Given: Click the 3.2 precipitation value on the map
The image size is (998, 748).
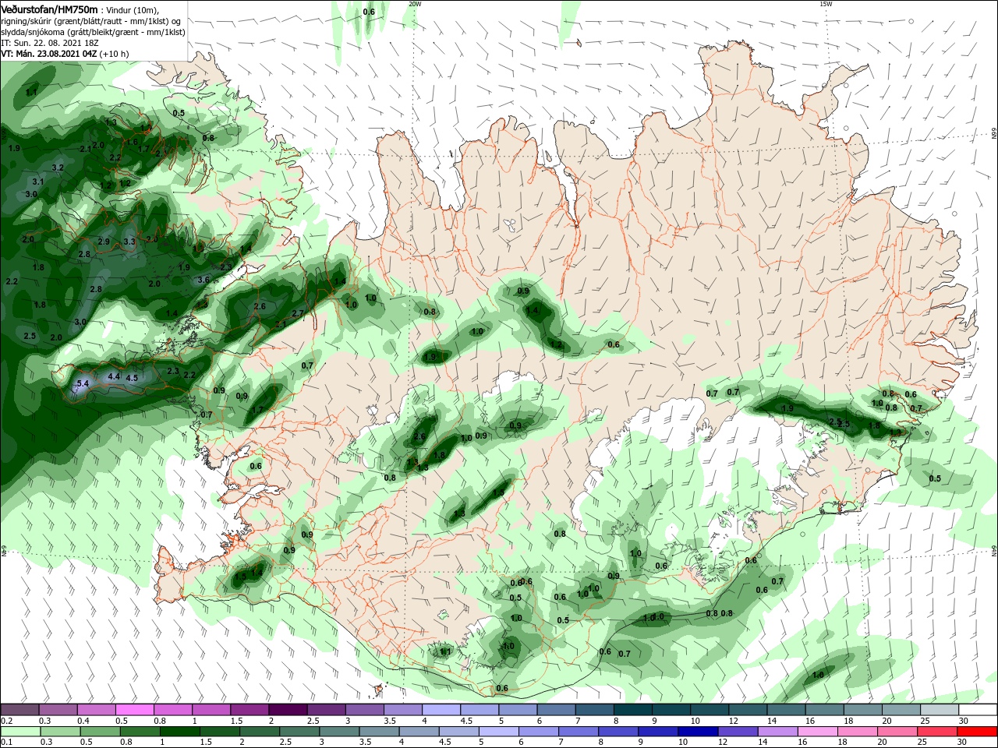Looking at the screenshot, I should click(x=58, y=168).
